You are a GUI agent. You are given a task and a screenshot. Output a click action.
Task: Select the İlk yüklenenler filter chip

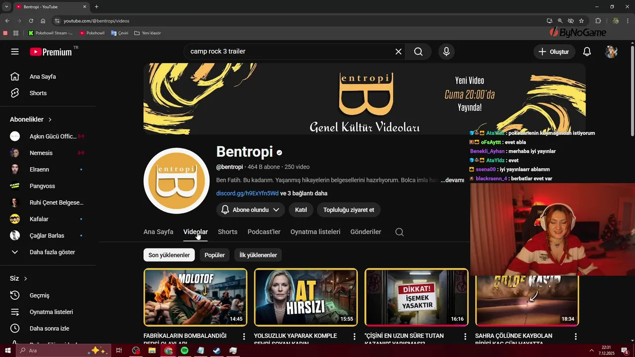click(258, 255)
